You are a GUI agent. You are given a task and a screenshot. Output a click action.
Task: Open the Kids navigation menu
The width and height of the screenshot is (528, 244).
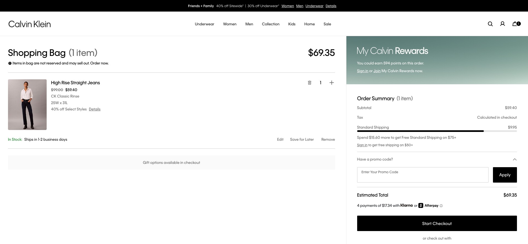point(292,24)
